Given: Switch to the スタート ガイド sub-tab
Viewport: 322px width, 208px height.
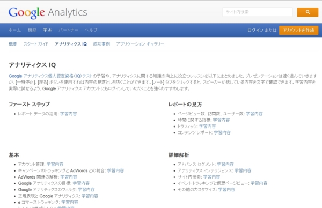Looking at the screenshot, I should [36, 44].
